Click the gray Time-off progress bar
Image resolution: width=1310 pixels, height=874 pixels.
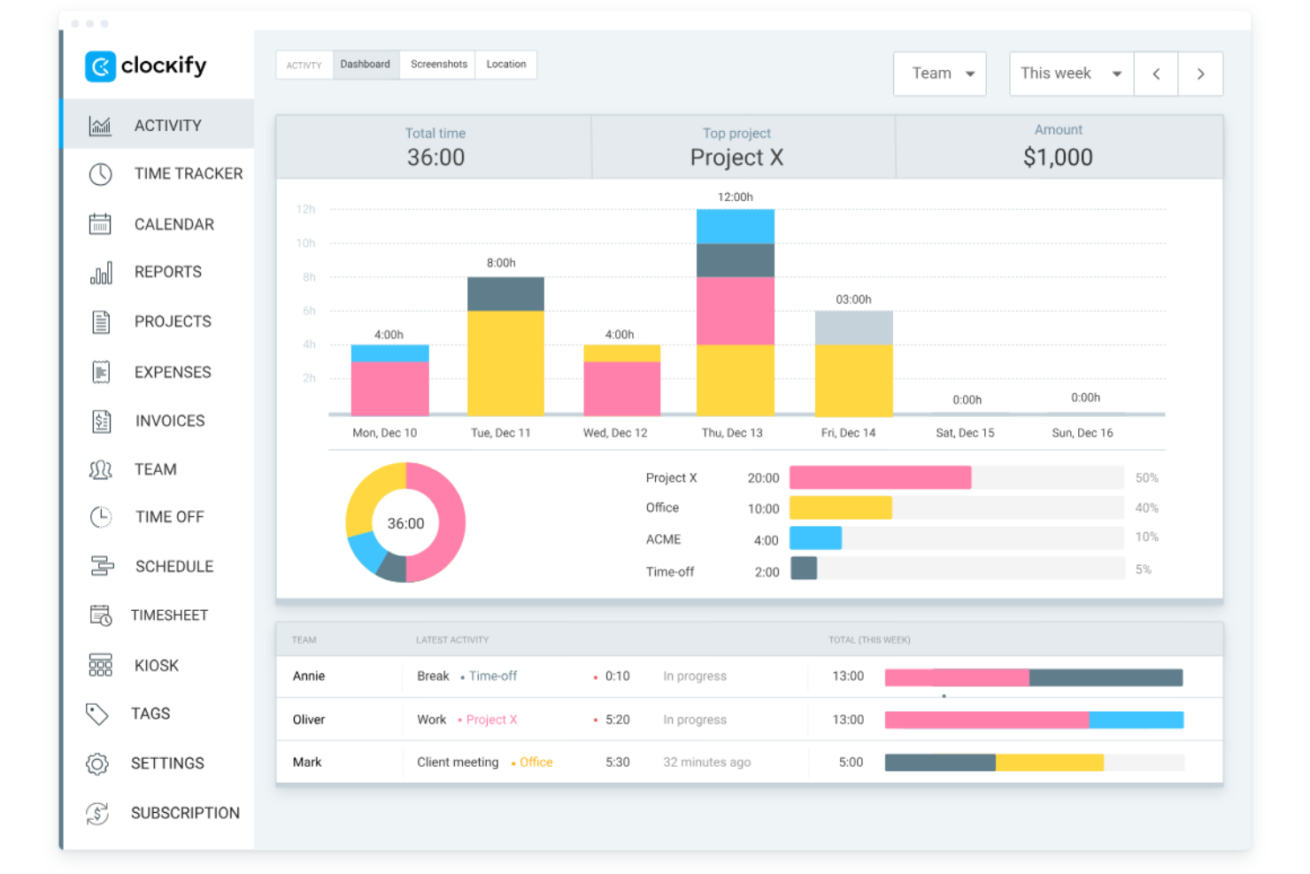[x=804, y=568]
